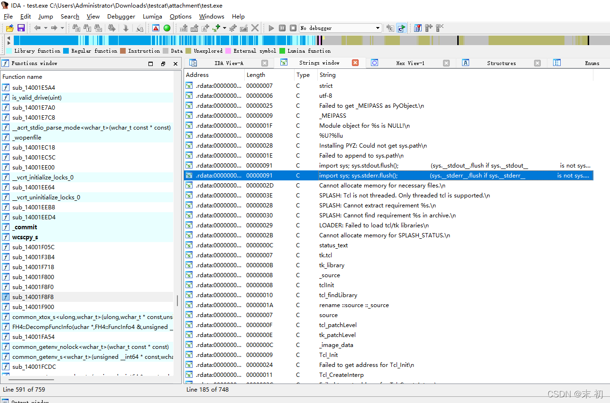610x403 pixels.
Task: Terminate process with the stop icon
Action: pos(293,28)
